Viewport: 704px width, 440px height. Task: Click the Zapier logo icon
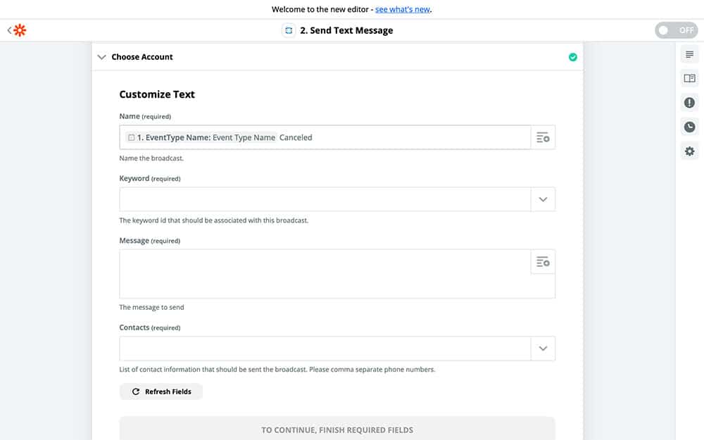pyautogui.click(x=20, y=30)
